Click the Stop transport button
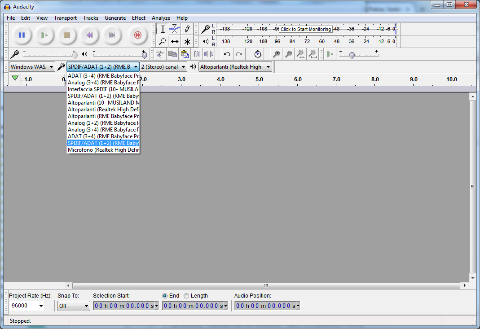Image resolution: width=480 pixels, height=329 pixels. pyautogui.click(x=67, y=35)
